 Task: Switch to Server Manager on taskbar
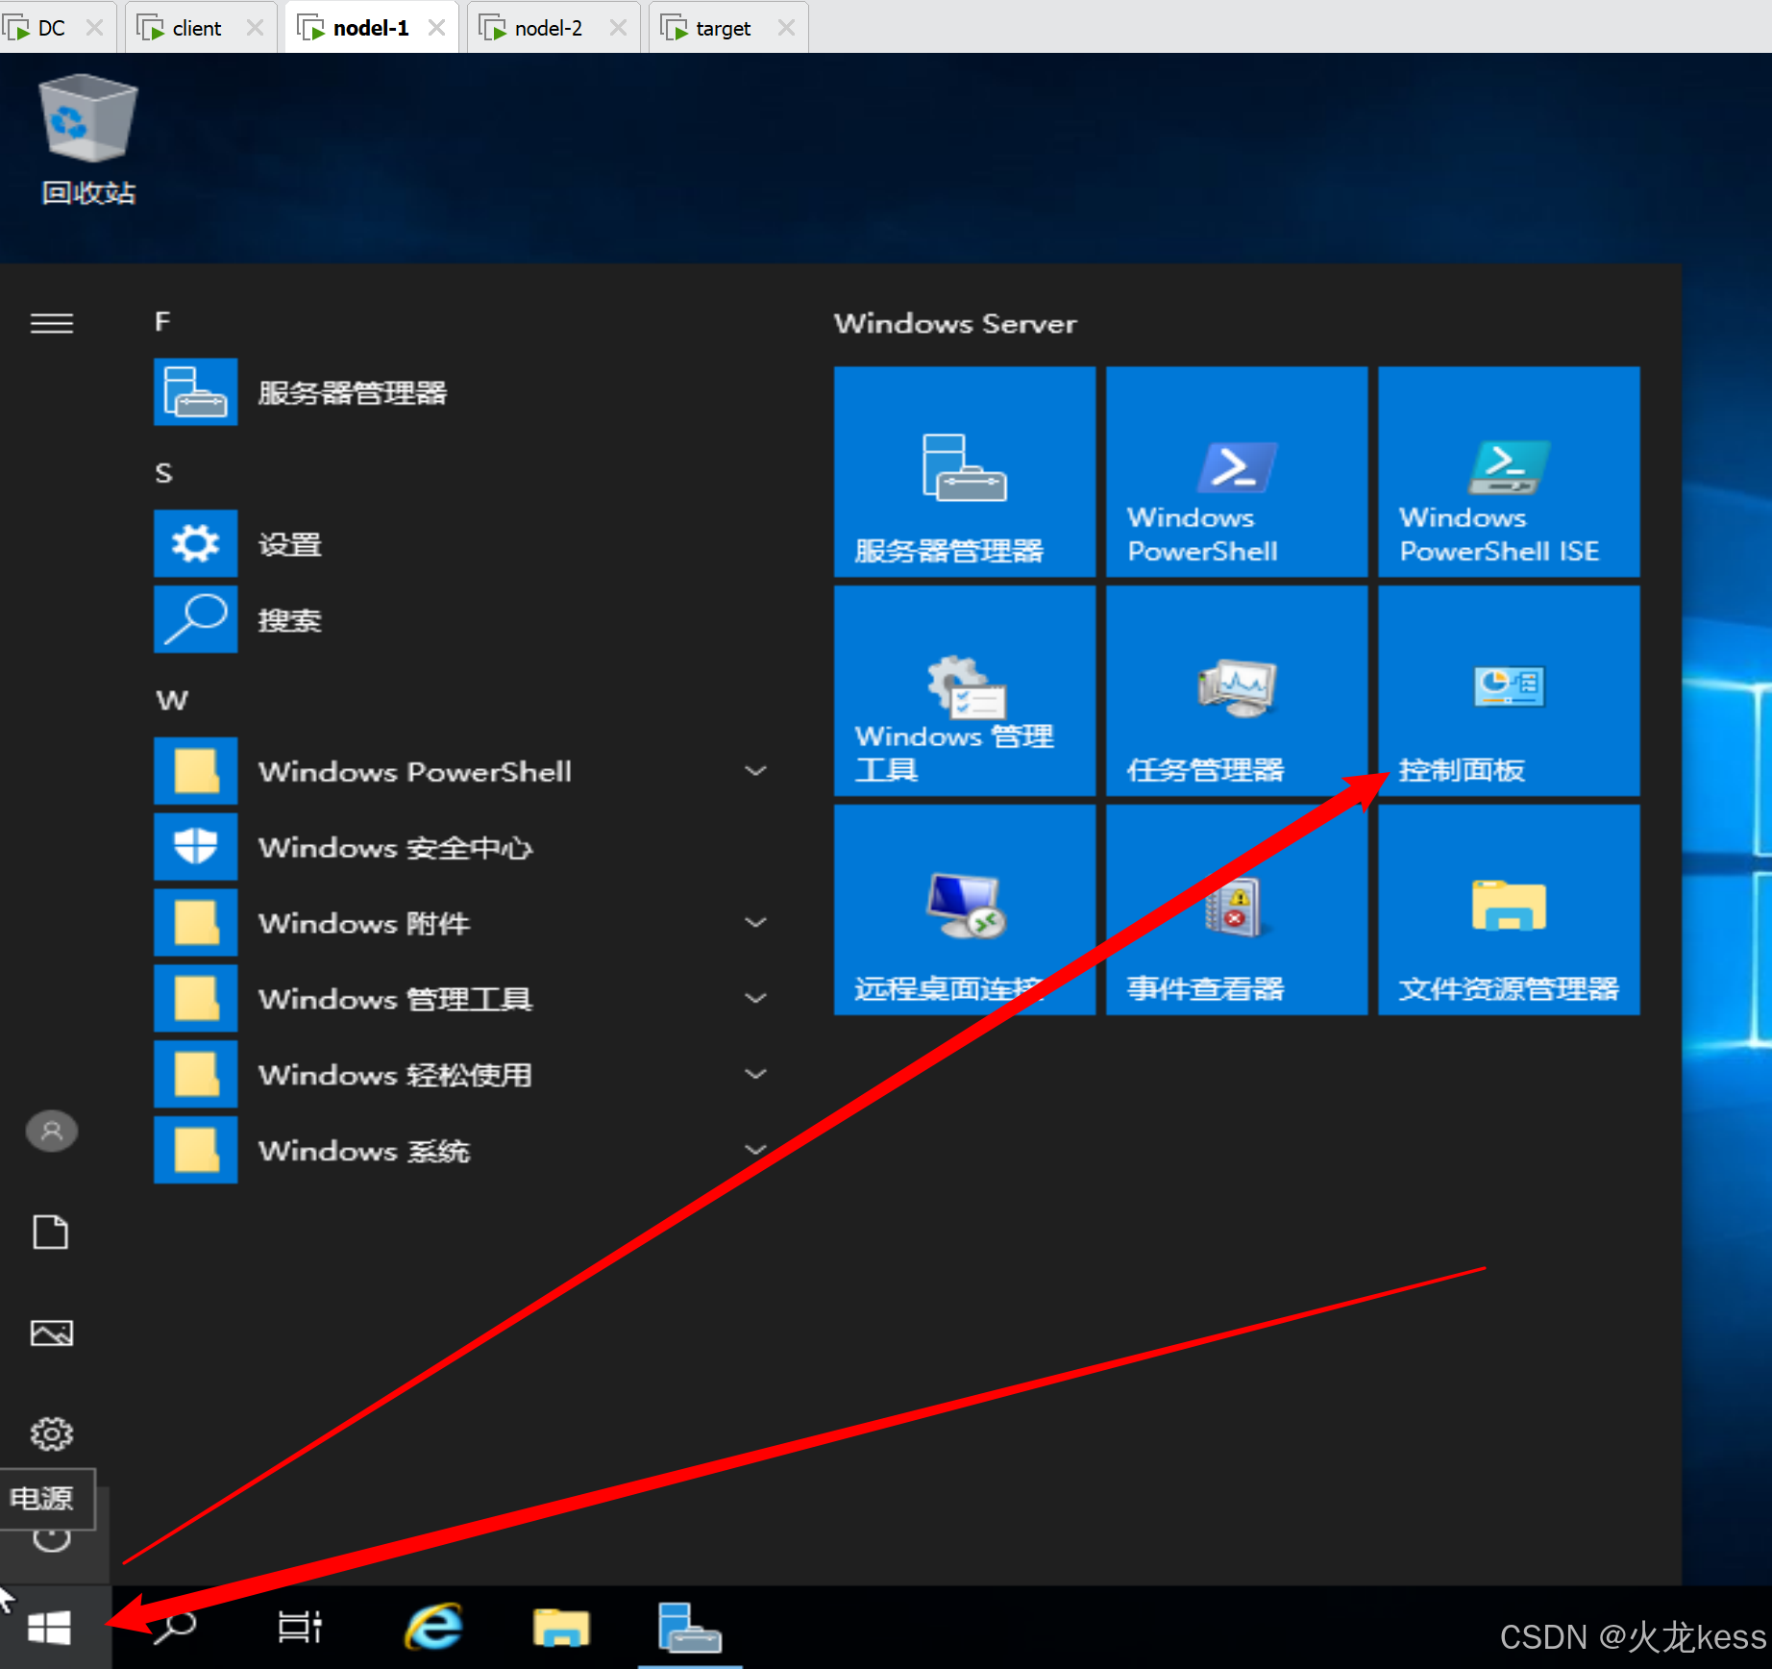tap(690, 1628)
